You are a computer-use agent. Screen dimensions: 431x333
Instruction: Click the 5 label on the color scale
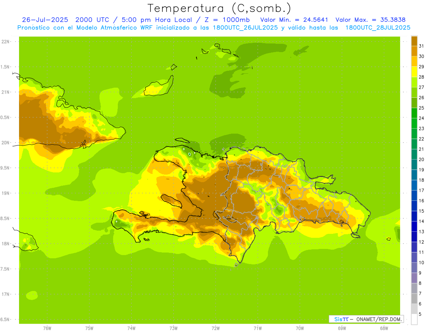point(420,314)
